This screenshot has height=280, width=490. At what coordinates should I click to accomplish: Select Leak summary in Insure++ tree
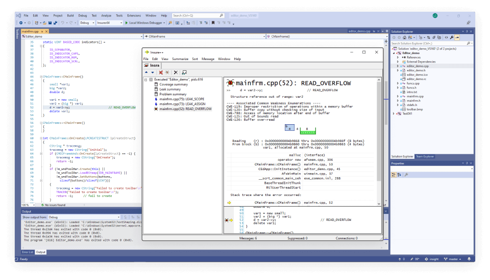pyautogui.click(x=170, y=89)
